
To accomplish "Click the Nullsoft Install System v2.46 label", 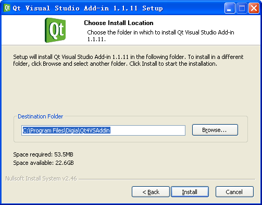I will coord(41,178).
